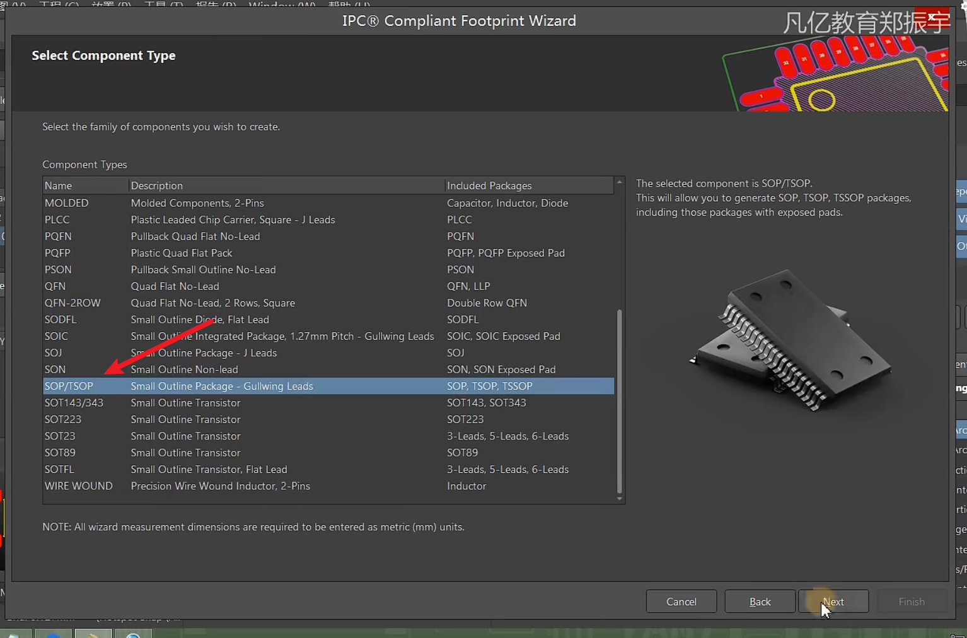The width and height of the screenshot is (967, 638).
Task: Click the blue globe icon on the taskbar
Action: coord(134,634)
